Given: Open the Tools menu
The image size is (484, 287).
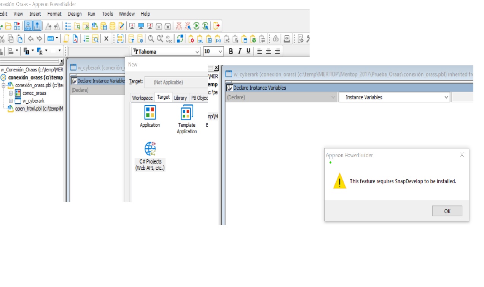Looking at the screenshot, I should [x=107, y=14].
